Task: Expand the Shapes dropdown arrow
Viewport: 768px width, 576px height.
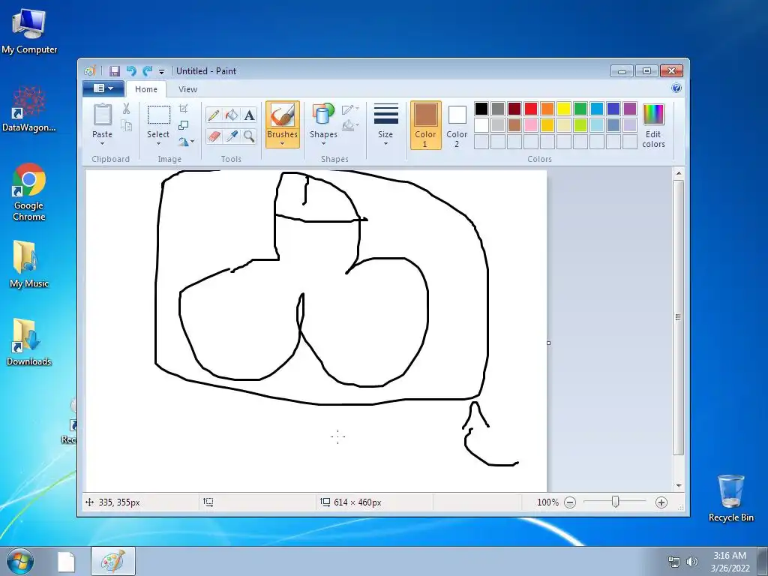Action: tap(323, 143)
